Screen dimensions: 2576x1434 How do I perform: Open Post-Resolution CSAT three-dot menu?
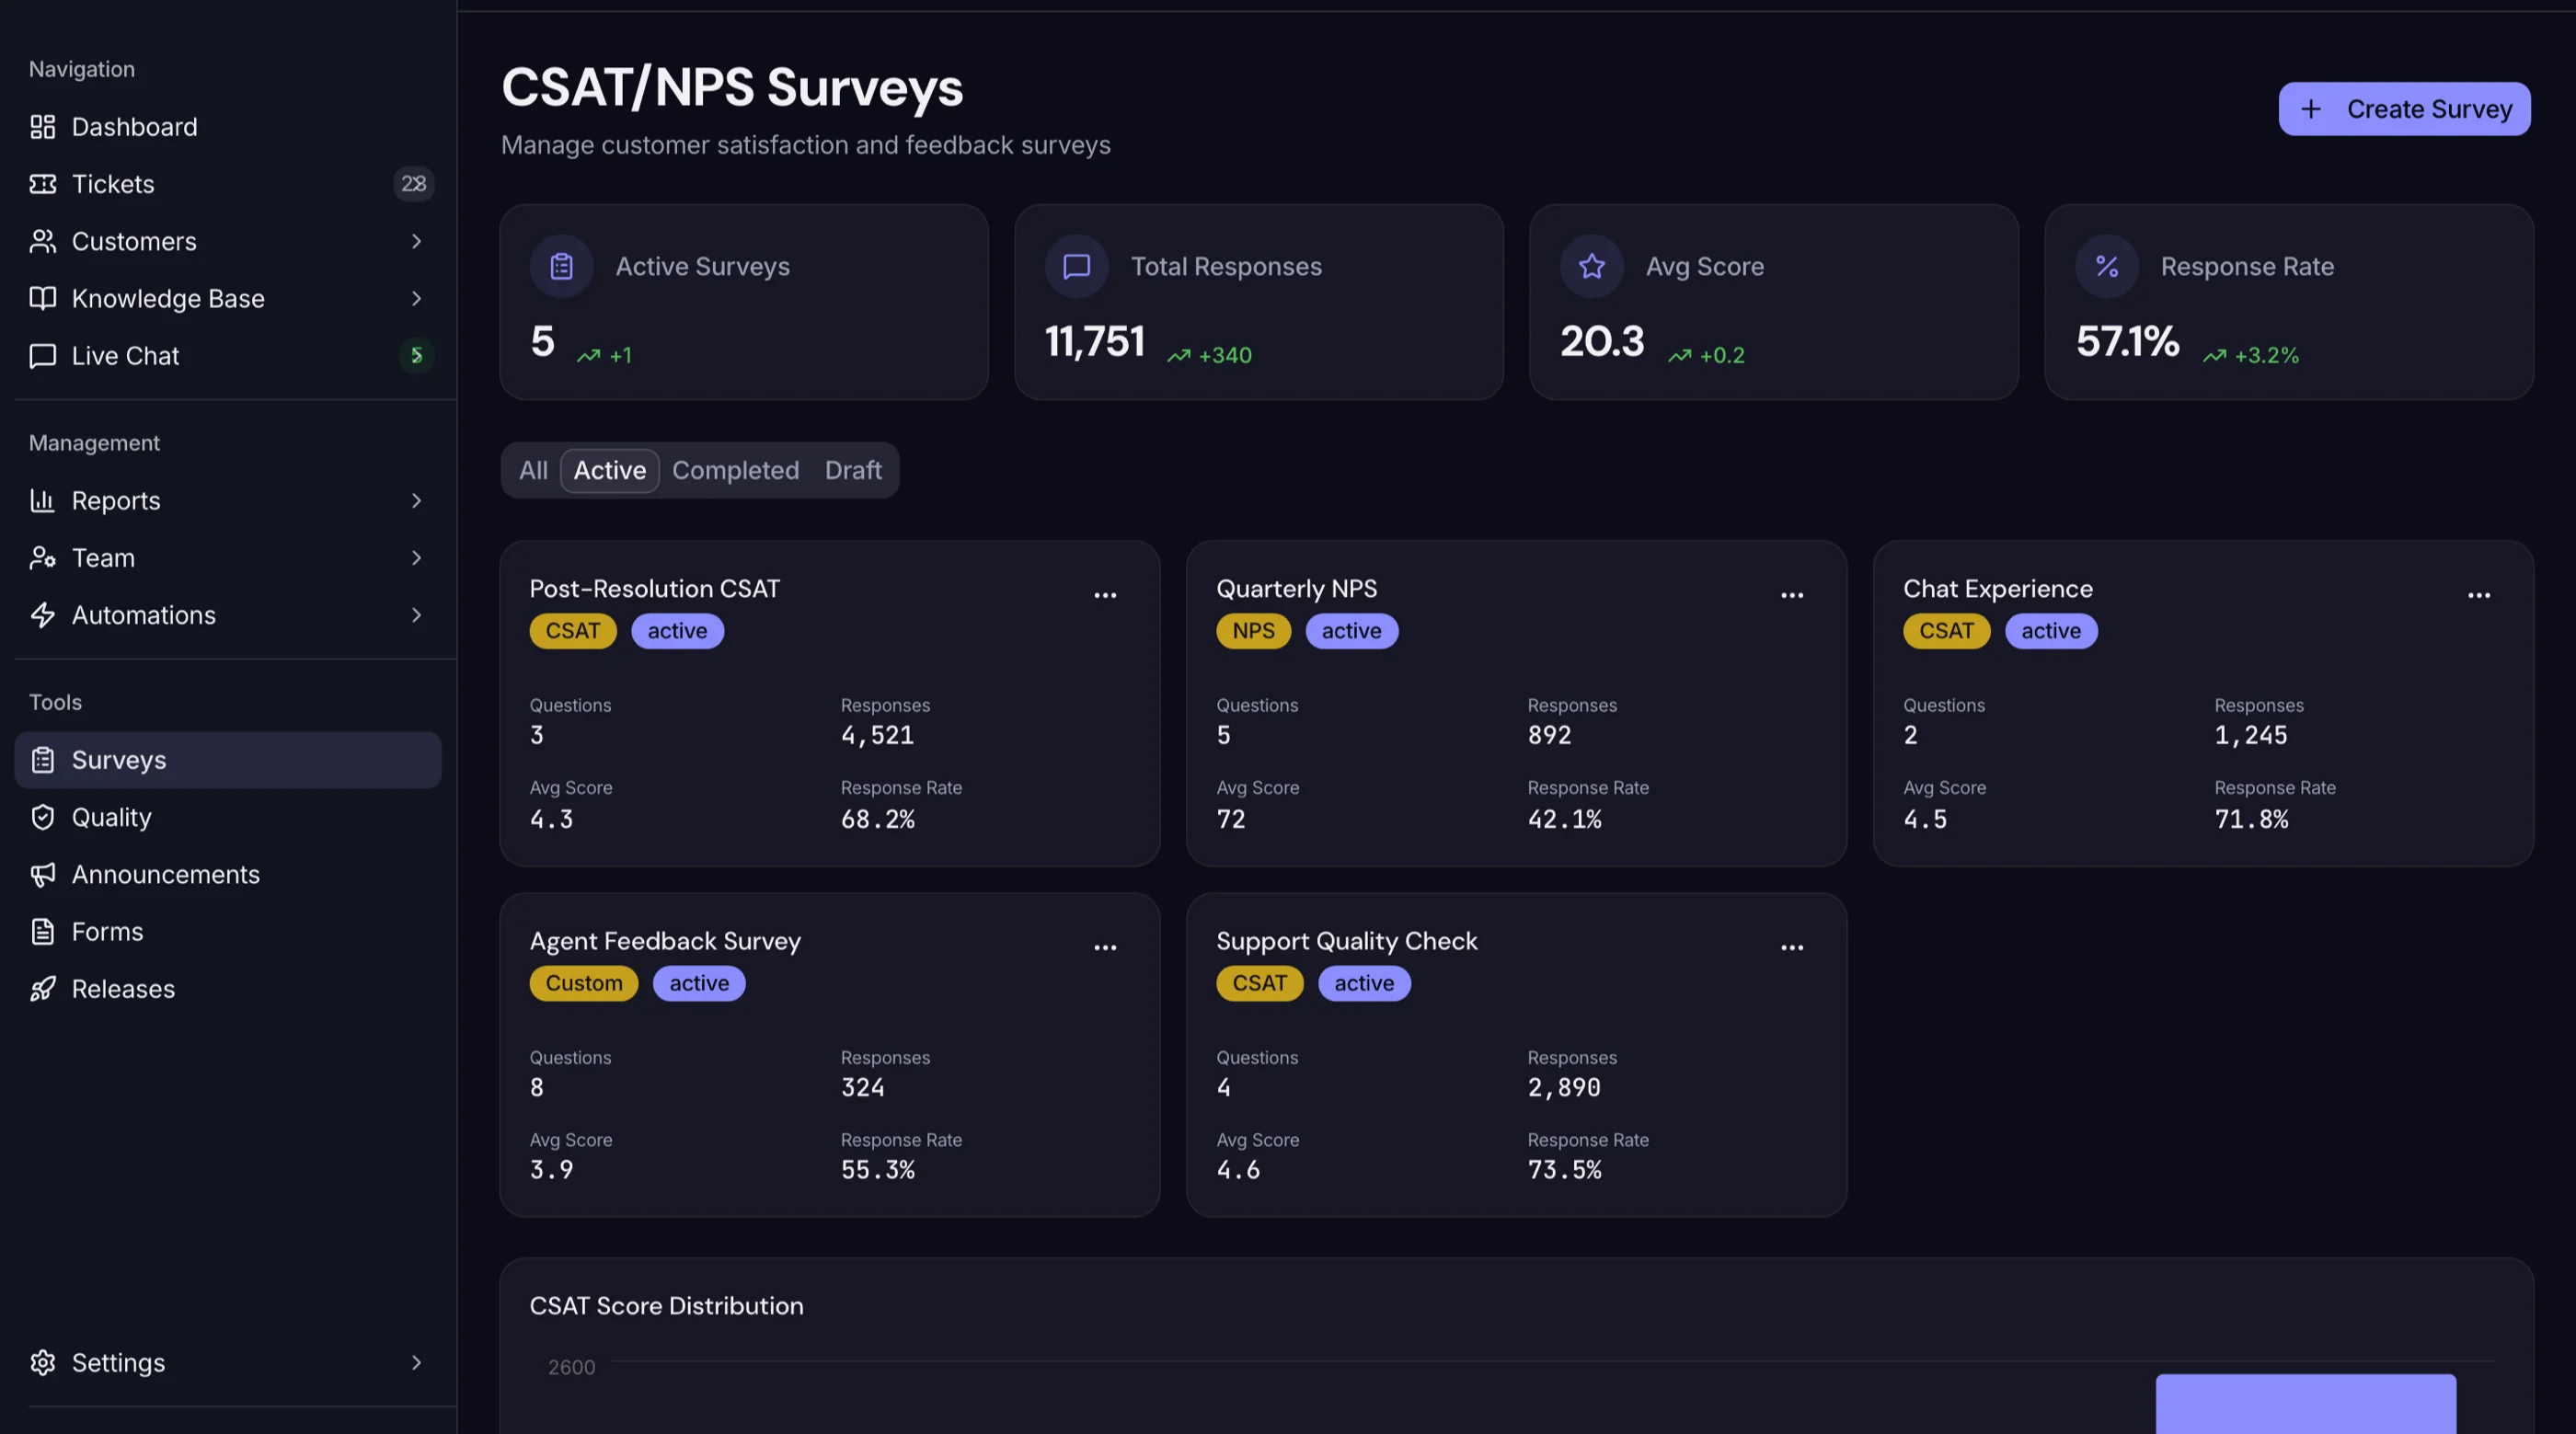pos(1105,595)
